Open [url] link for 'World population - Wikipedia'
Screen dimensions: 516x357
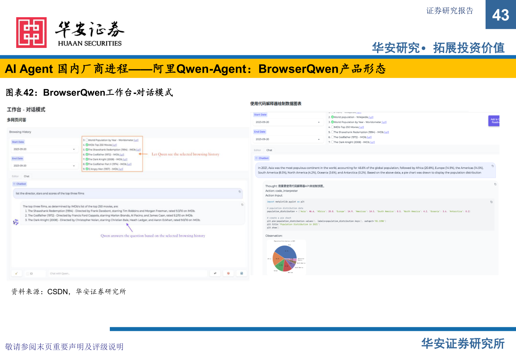371,117
